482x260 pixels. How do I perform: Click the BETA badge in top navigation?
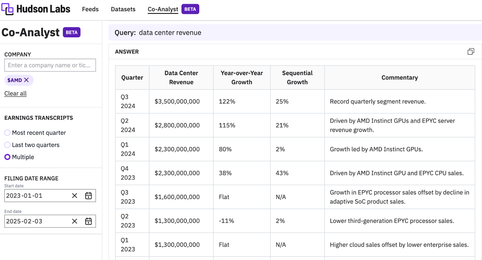point(190,9)
